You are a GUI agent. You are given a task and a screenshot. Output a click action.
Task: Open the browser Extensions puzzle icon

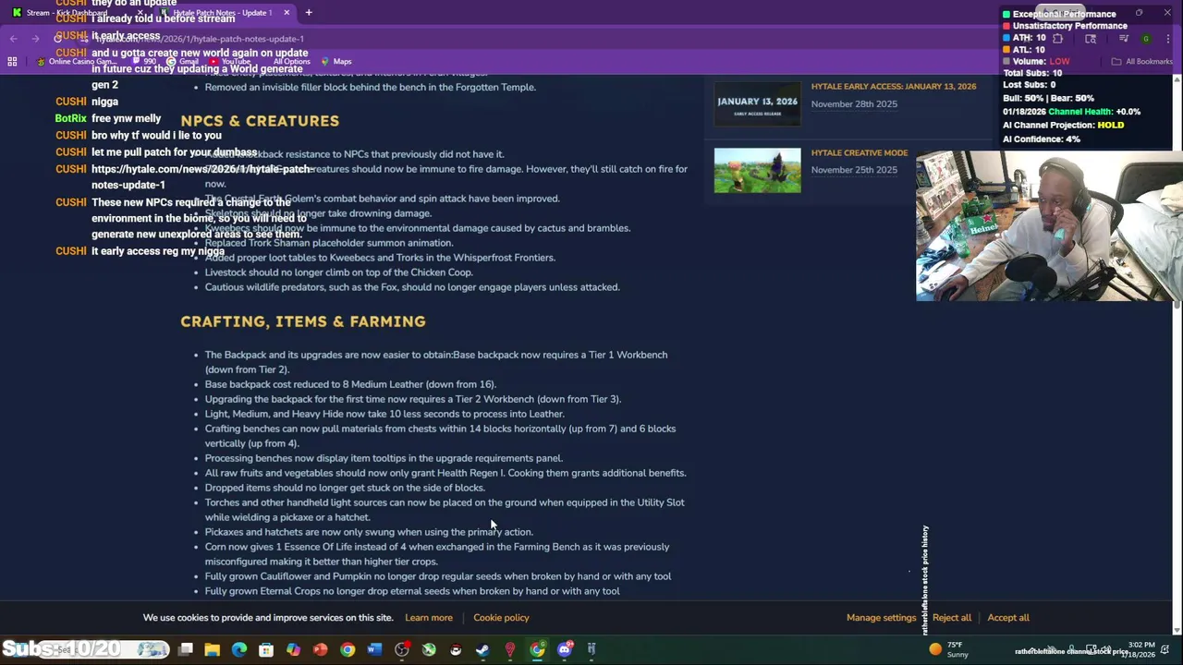[1058, 39]
